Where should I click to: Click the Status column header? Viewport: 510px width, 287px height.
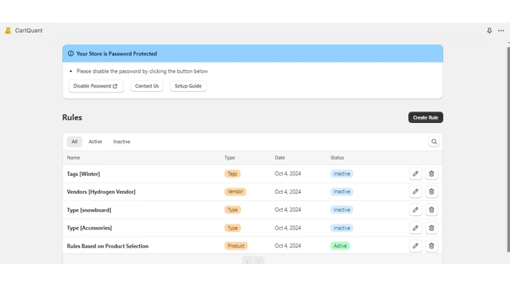coord(337,158)
